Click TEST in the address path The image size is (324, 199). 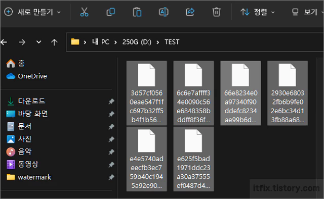(172, 42)
